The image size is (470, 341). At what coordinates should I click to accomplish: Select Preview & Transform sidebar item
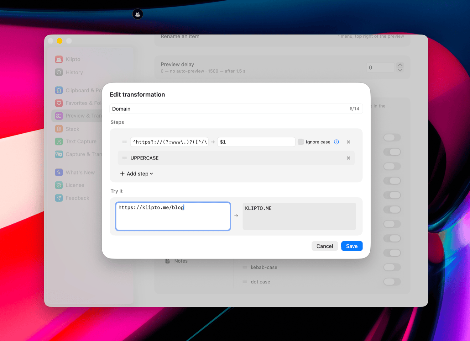(x=77, y=116)
